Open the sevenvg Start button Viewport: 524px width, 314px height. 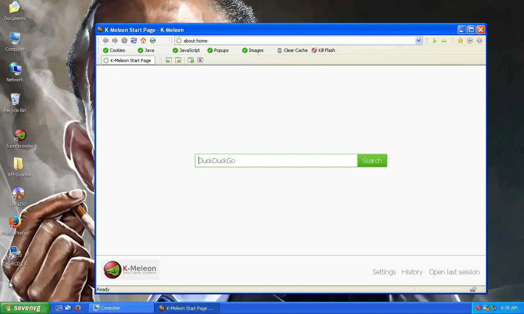(25, 308)
